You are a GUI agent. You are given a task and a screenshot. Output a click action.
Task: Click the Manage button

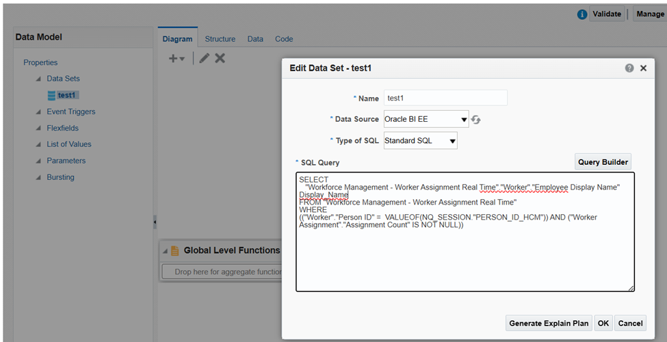point(650,14)
